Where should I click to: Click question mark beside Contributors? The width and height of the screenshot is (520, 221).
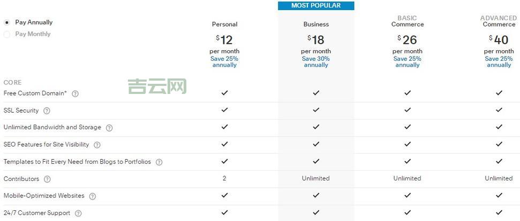click(x=47, y=179)
